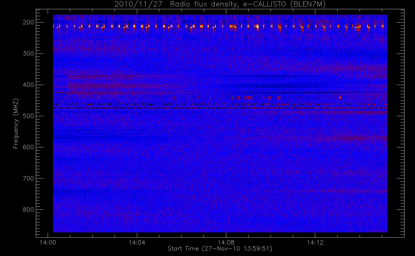Click the 700 frequency tick label

[x=28, y=178]
